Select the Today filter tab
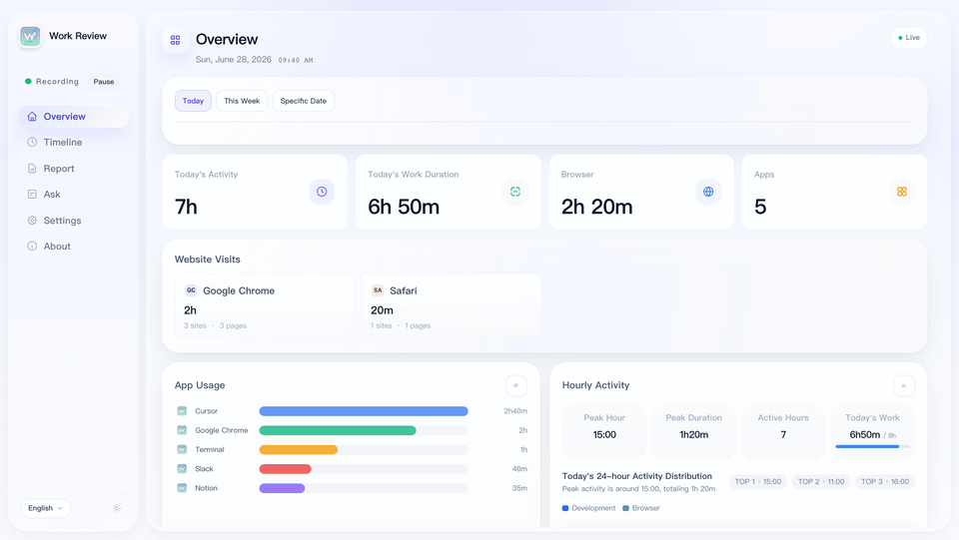Image resolution: width=959 pixels, height=540 pixels. pos(193,101)
